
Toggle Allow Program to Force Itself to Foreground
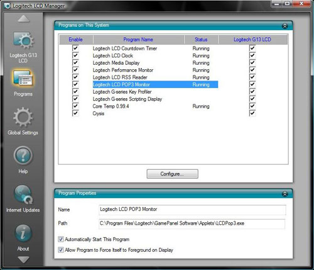[x=61, y=250]
